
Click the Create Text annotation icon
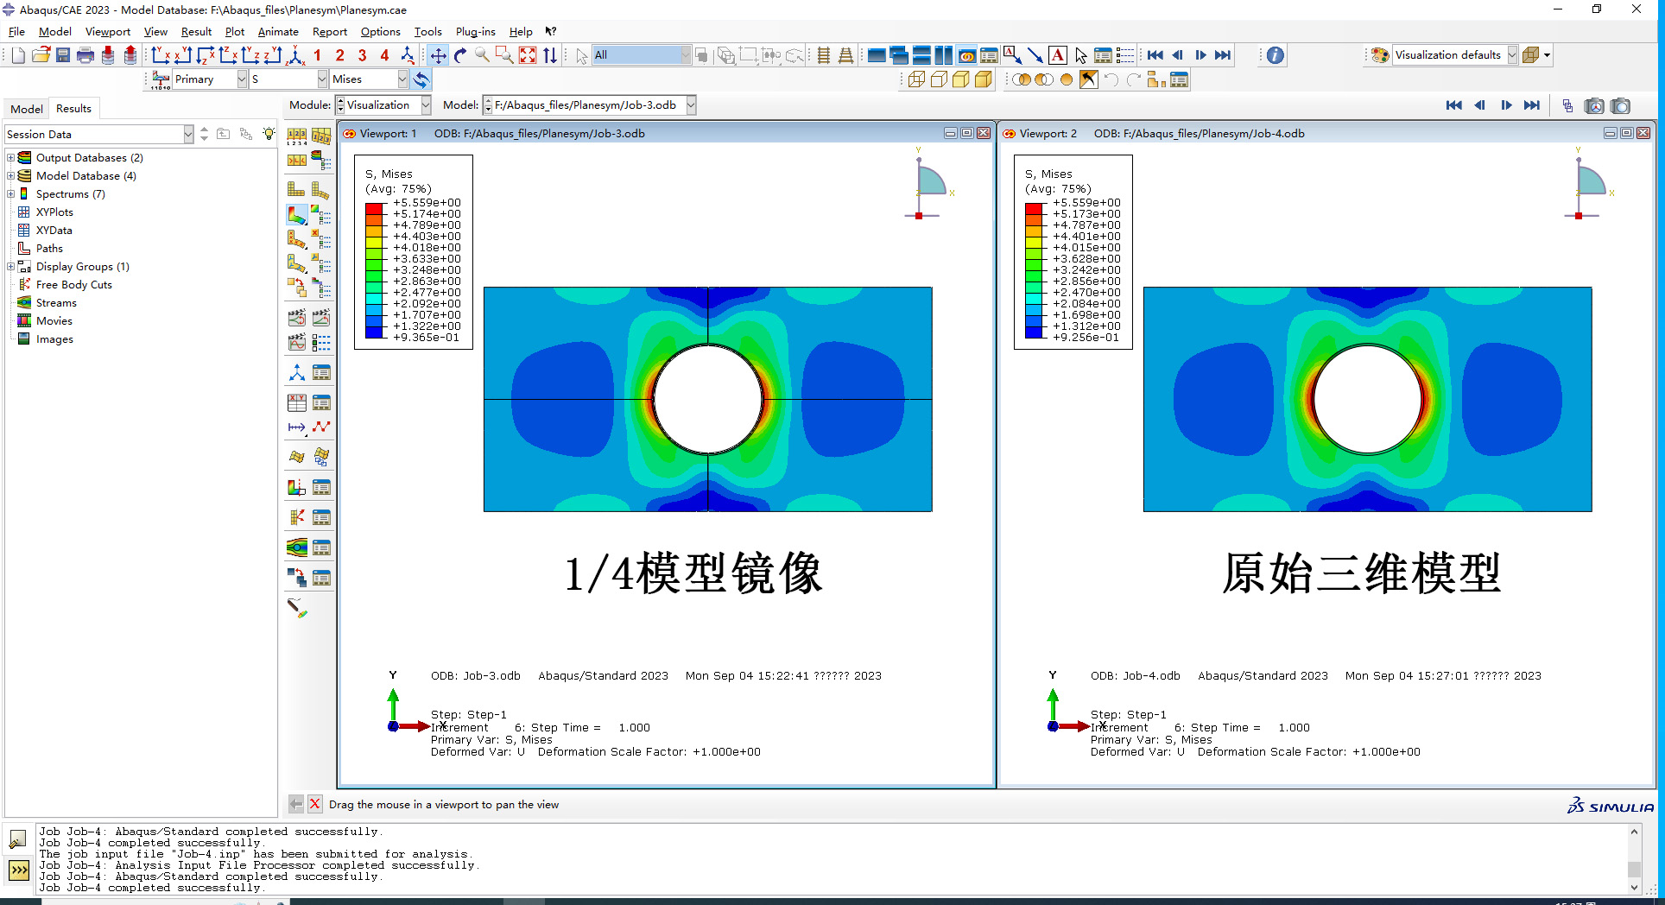[x=1058, y=55]
